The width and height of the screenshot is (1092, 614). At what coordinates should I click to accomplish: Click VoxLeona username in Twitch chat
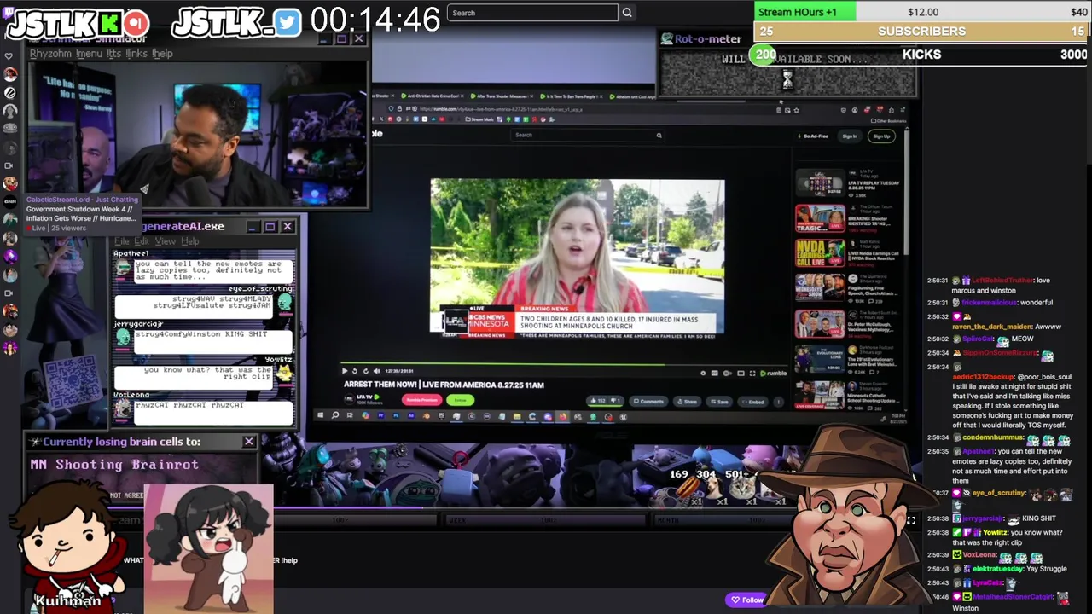point(979,554)
